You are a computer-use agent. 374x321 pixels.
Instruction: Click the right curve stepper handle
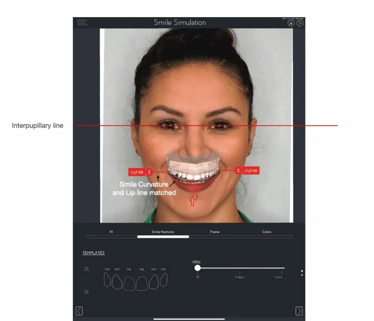click(238, 171)
